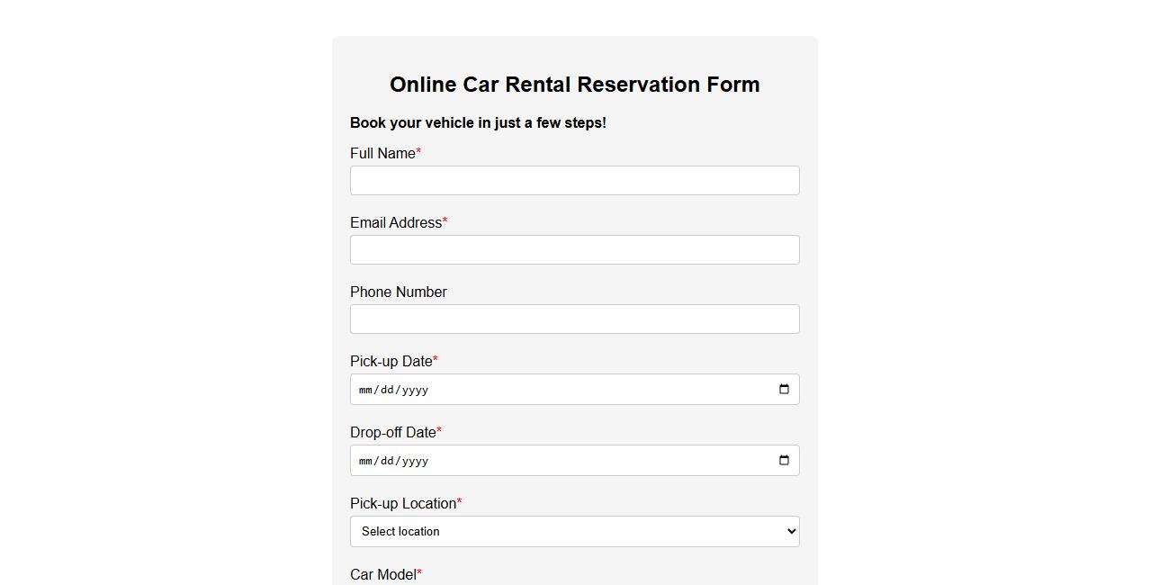Click inside the Drop-off Date field
Image resolution: width=1150 pixels, height=585 pixels.
(540, 460)
